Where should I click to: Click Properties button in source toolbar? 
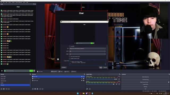pyautogui.click(x=54, y=72)
